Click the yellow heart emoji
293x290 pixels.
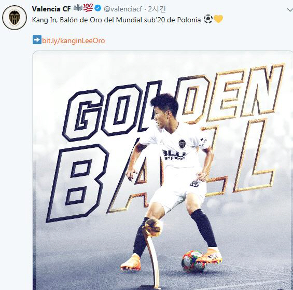218,19
